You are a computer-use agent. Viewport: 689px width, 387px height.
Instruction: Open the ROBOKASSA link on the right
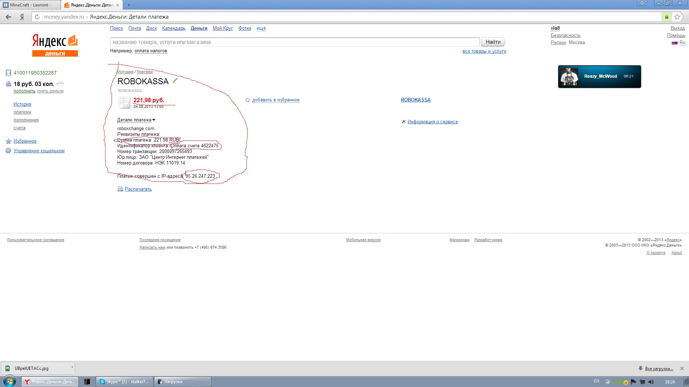(x=416, y=100)
